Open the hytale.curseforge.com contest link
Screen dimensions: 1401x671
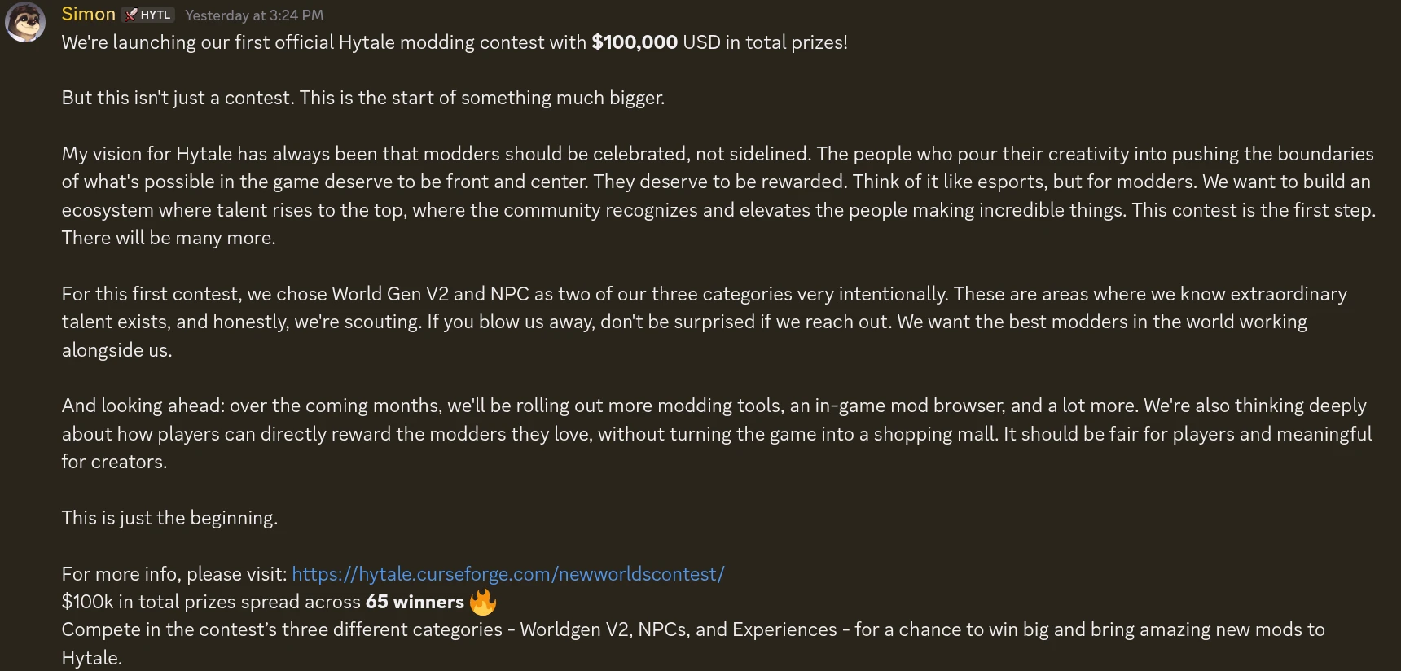pyautogui.click(x=507, y=574)
